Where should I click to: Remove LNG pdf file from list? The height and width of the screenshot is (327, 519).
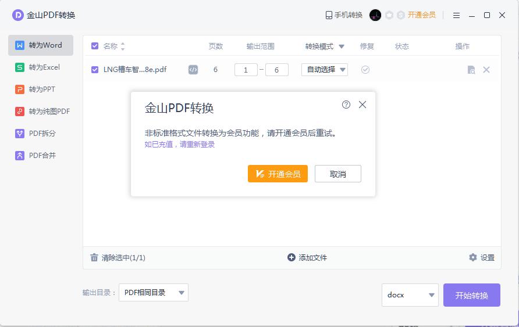pyautogui.click(x=486, y=70)
